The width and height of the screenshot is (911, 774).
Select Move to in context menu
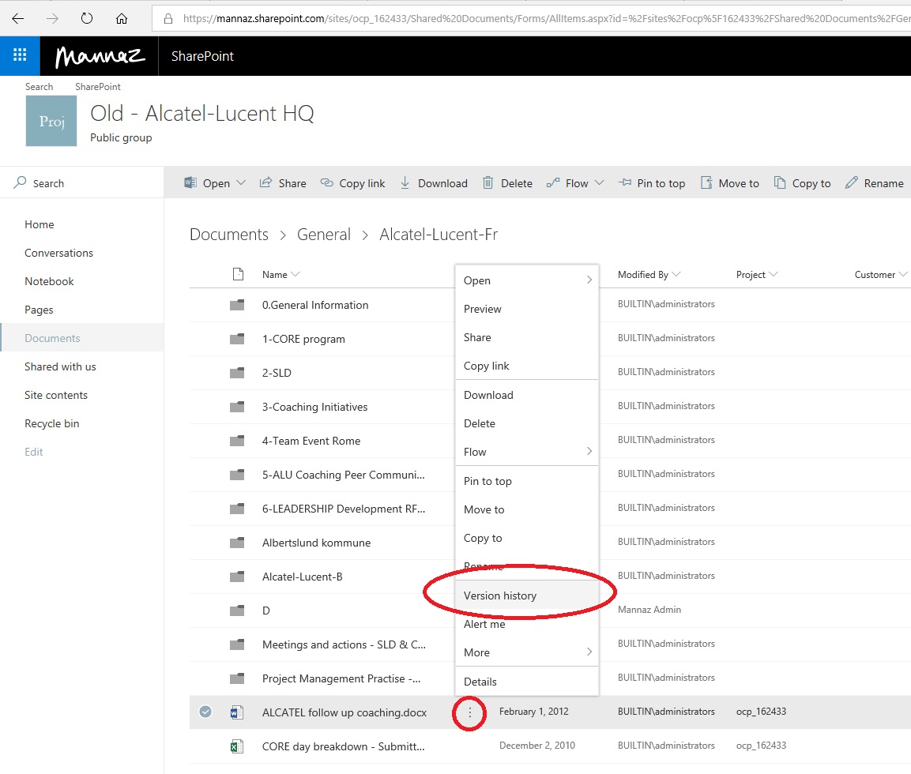point(527,509)
